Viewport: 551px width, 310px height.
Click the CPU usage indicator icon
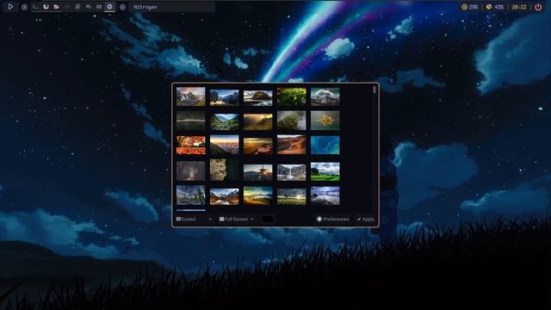[464, 7]
